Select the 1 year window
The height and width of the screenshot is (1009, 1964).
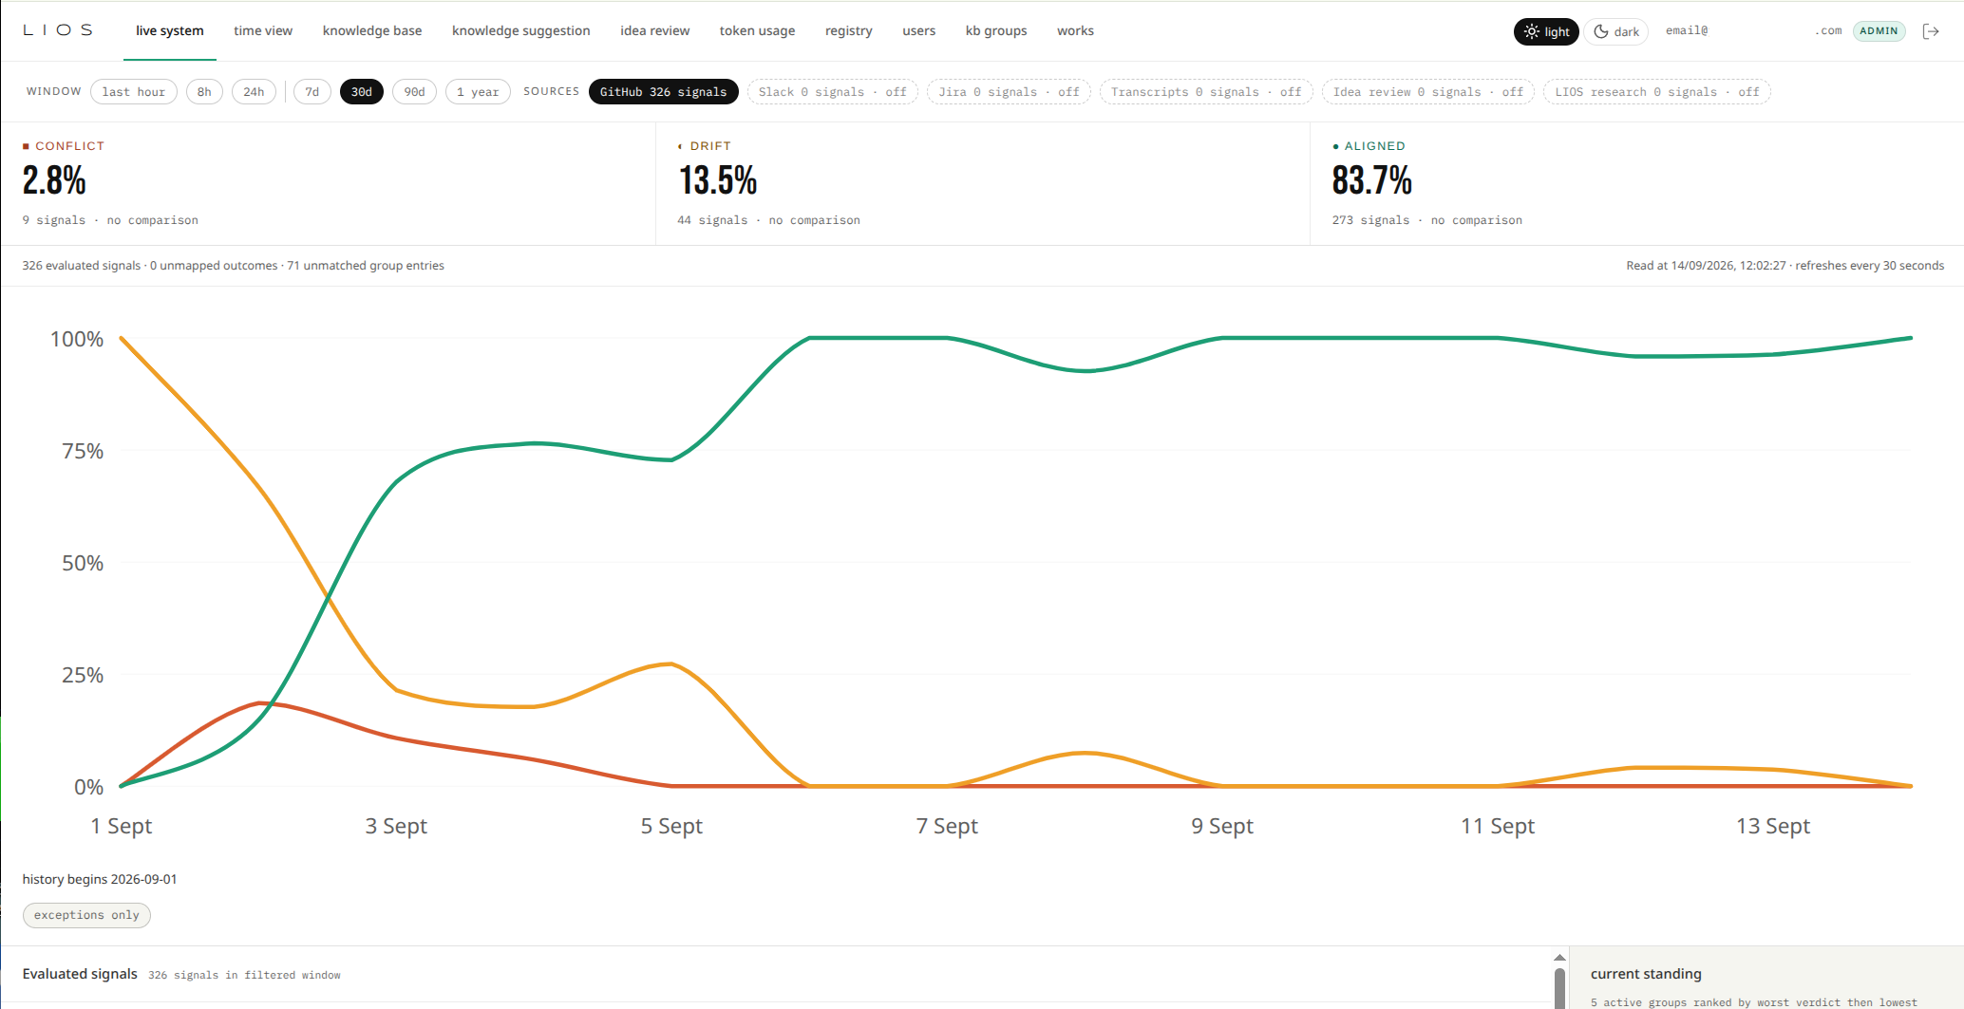(x=478, y=92)
